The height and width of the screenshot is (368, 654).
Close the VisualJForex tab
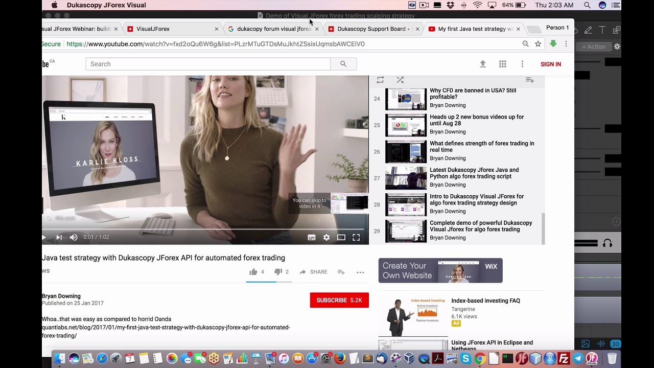point(217,29)
